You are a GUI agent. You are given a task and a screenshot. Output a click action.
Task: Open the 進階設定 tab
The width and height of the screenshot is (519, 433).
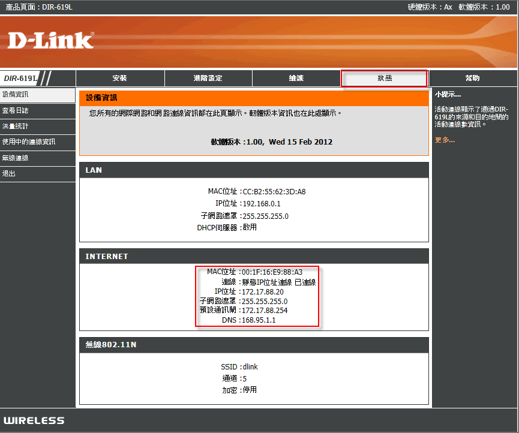[x=208, y=78]
